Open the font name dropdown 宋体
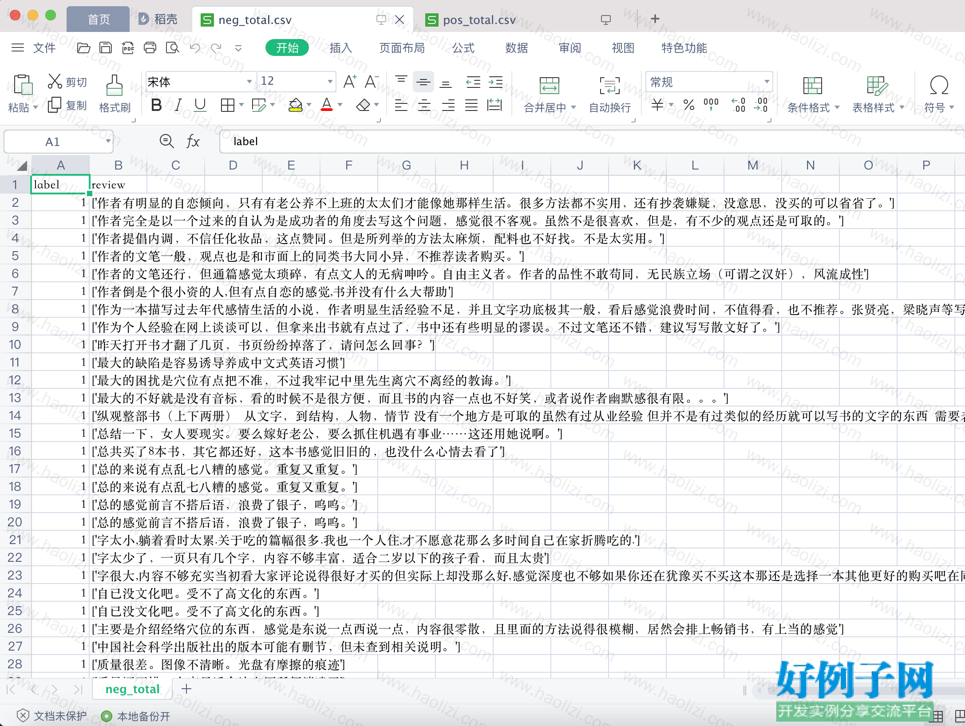The image size is (965, 726). [x=249, y=82]
